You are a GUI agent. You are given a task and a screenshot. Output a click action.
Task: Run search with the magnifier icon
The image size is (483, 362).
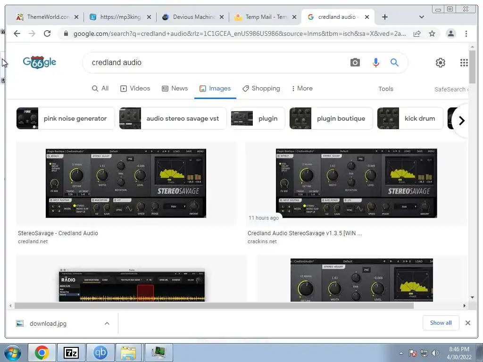point(394,63)
